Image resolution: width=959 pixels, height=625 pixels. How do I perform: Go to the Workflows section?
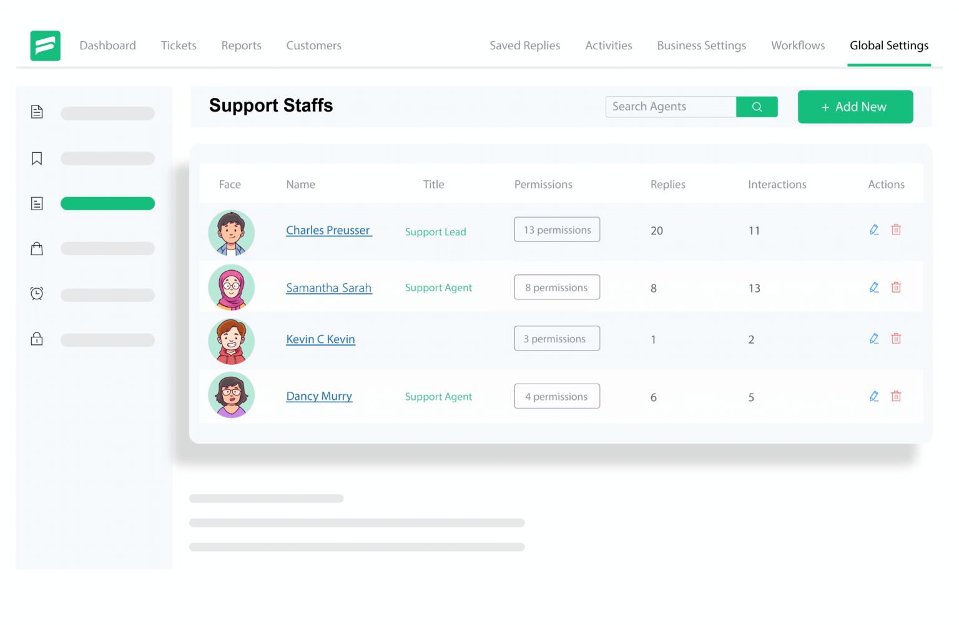tap(798, 45)
